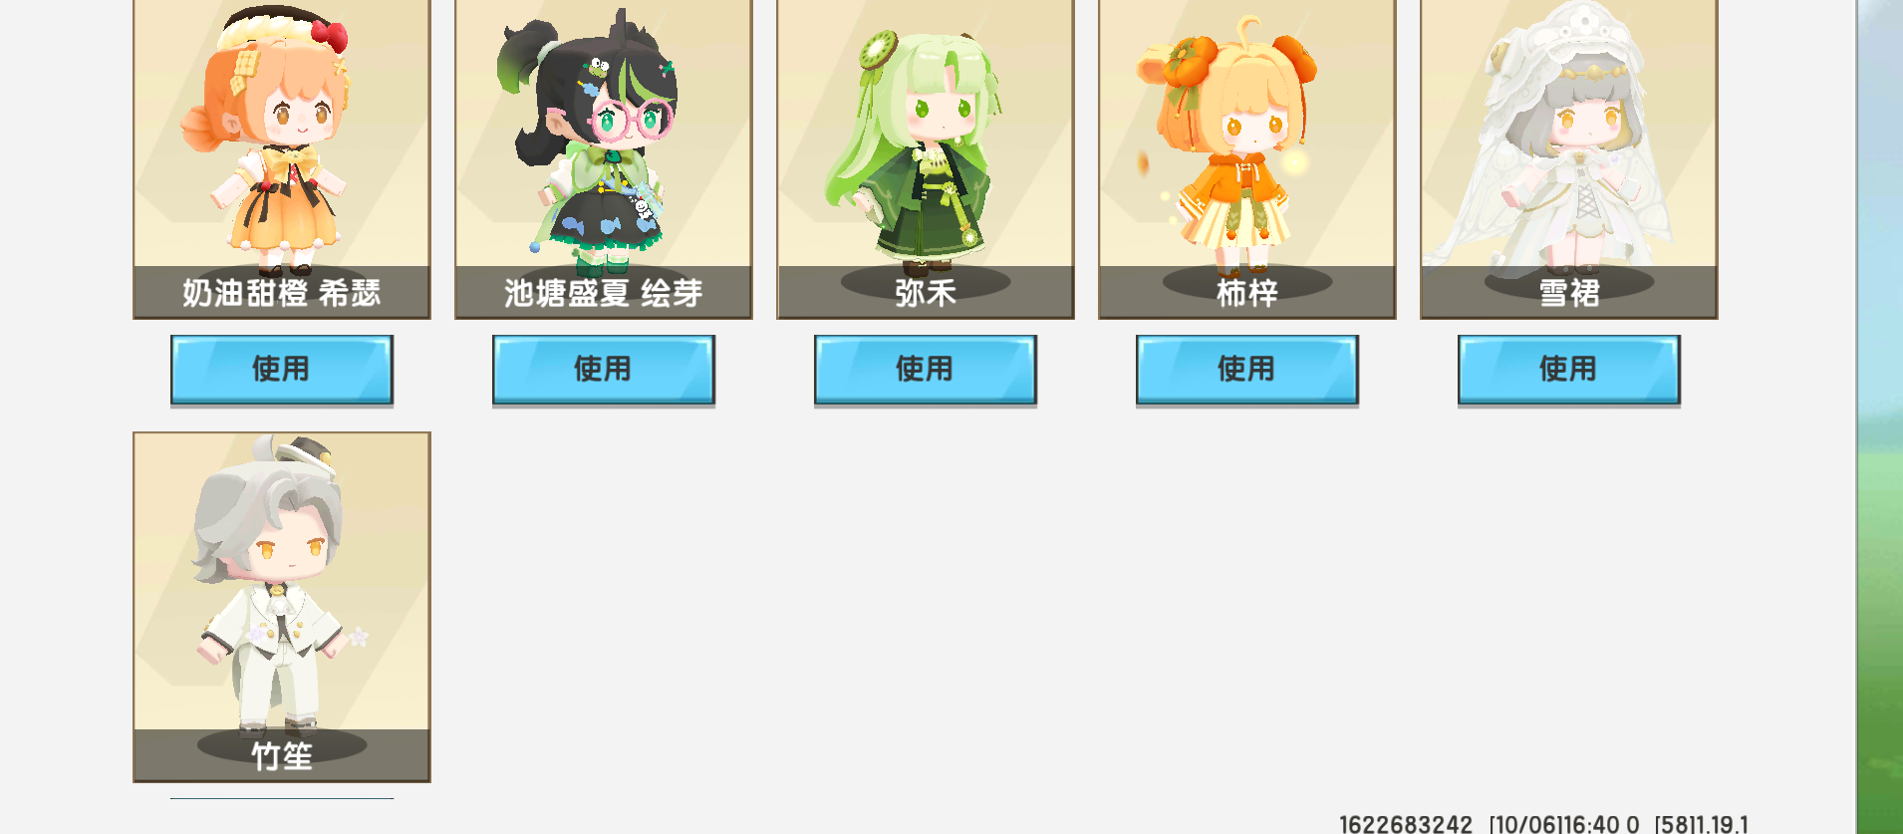
Task: Click the 柿梓 name caption
Action: coord(1247,293)
